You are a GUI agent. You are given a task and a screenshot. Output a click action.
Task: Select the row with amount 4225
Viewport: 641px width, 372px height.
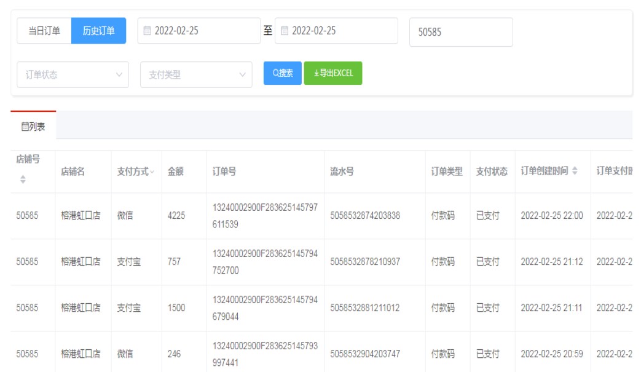click(176, 216)
